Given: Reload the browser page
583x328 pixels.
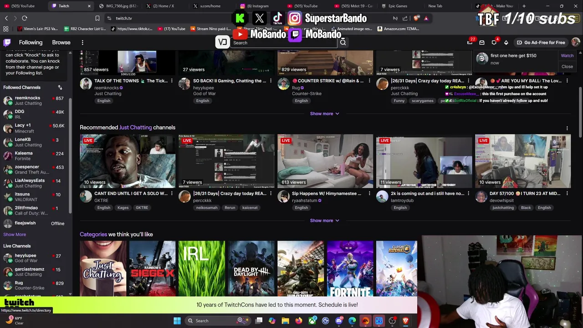Looking at the screenshot, I should (x=25, y=18).
